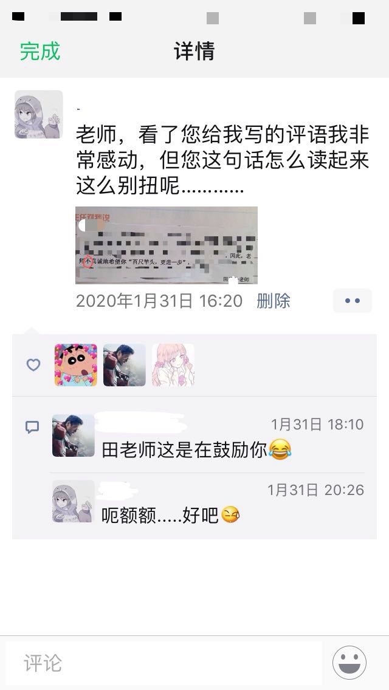This screenshot has height=690, width=389.
Task: Tap the green 完成 button
Action: (x=40, y=51)
